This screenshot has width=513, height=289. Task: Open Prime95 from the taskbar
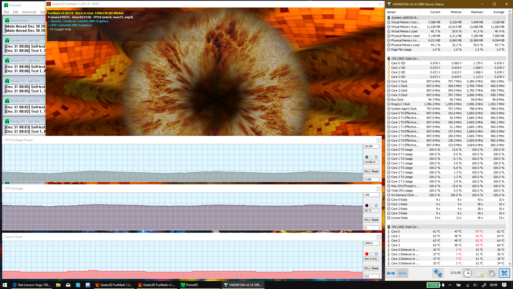(189, 285)
